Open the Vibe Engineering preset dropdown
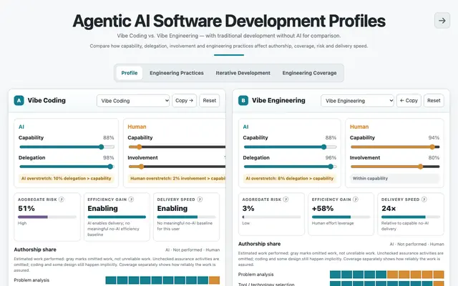Image resolution: width=458 pixels, height=286 pixels. pyautogui.click(x=357, y=101)
